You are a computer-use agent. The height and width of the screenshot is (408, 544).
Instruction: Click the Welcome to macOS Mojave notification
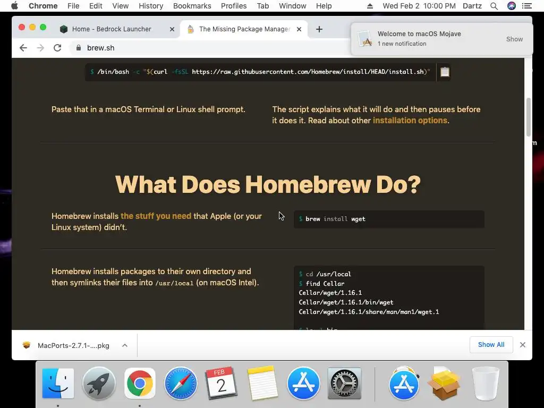pyautogui.click(x=441, y=39)
